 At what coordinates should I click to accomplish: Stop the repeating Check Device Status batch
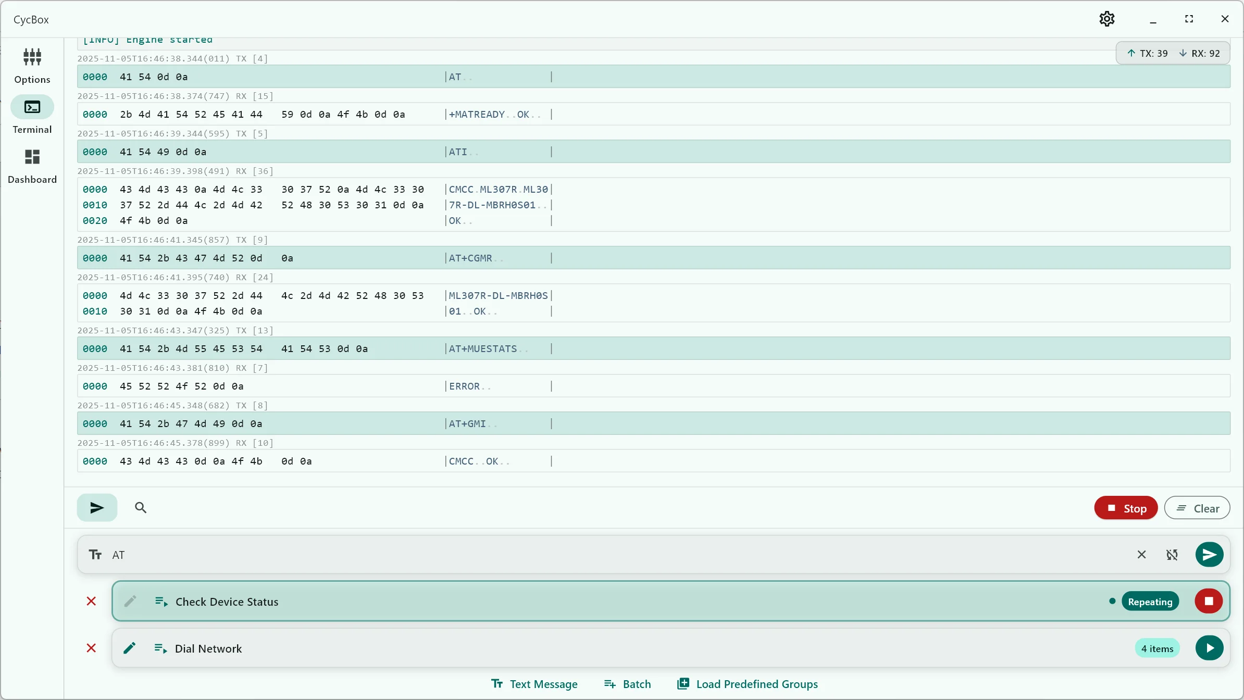point(1209,602)
